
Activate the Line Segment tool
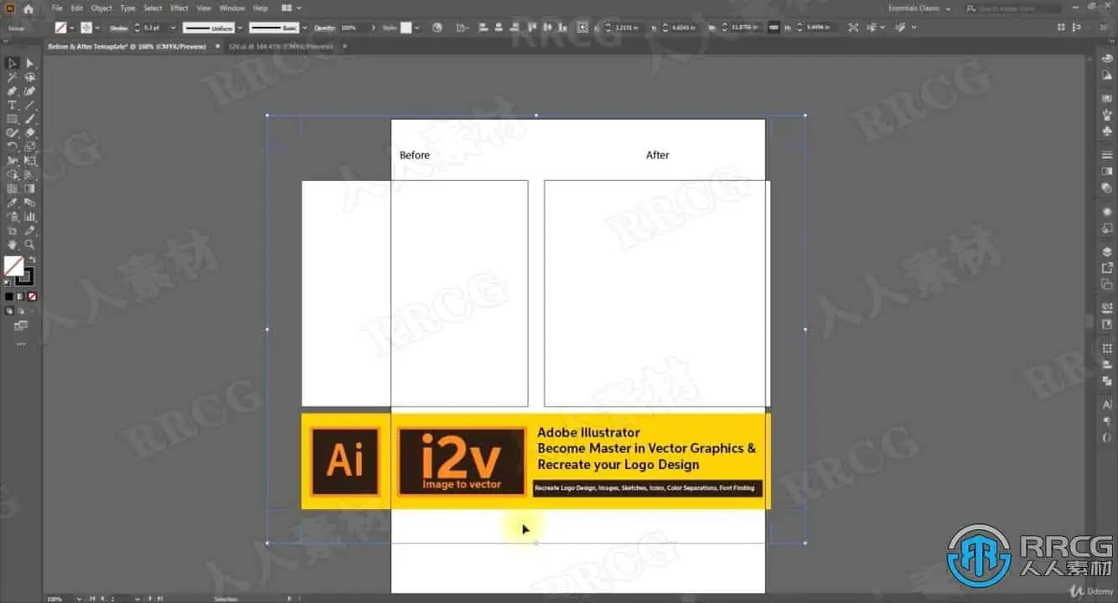(x=29, y=106)
